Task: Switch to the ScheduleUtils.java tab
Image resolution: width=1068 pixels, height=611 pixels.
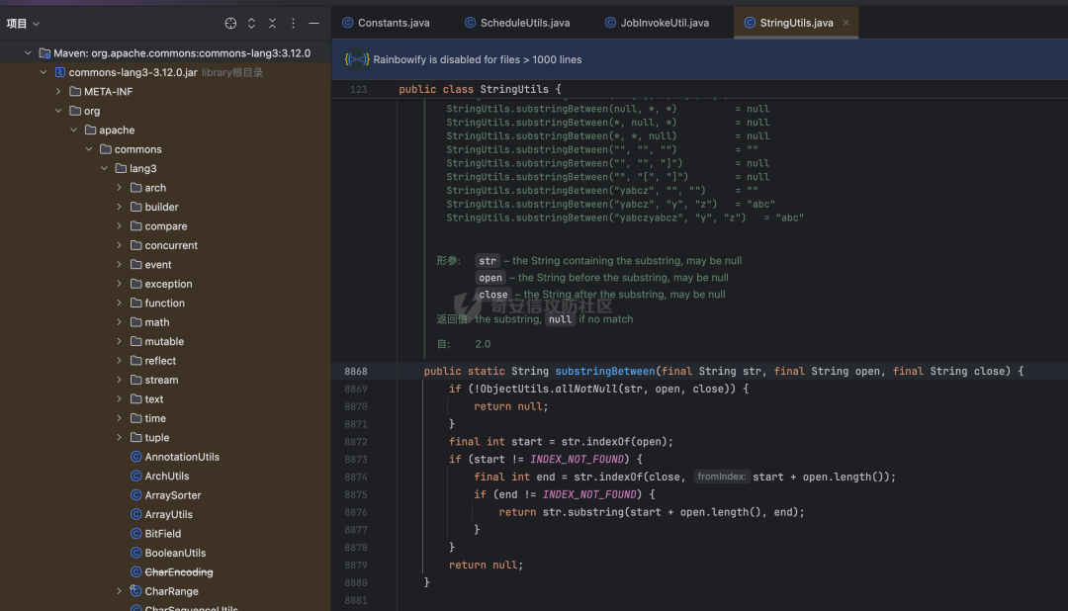Action: pos(517,23)
